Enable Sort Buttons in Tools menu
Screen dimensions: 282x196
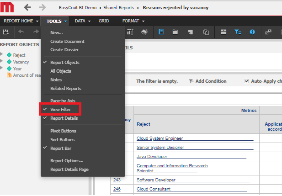63,139
